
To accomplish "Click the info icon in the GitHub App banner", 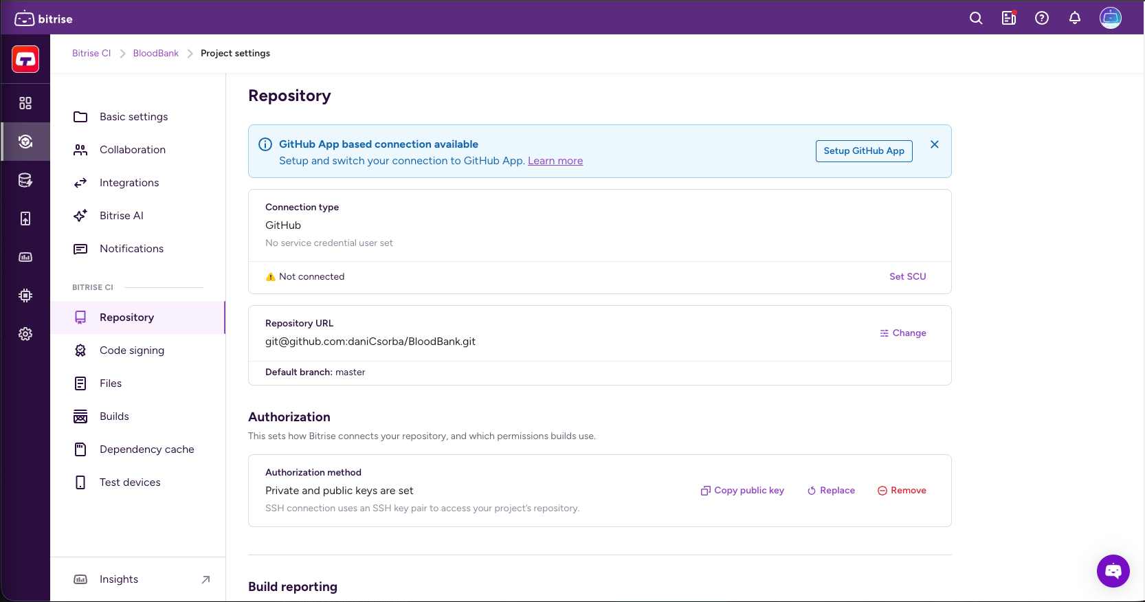I will coord(265,144).
